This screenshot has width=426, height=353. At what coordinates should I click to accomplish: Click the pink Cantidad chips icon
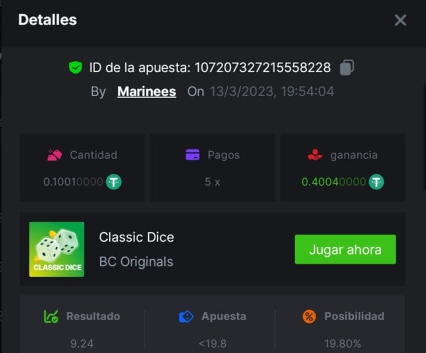(x=54, y=155)
